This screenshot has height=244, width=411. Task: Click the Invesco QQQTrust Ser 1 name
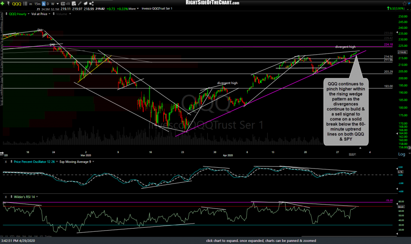point(157,9)
